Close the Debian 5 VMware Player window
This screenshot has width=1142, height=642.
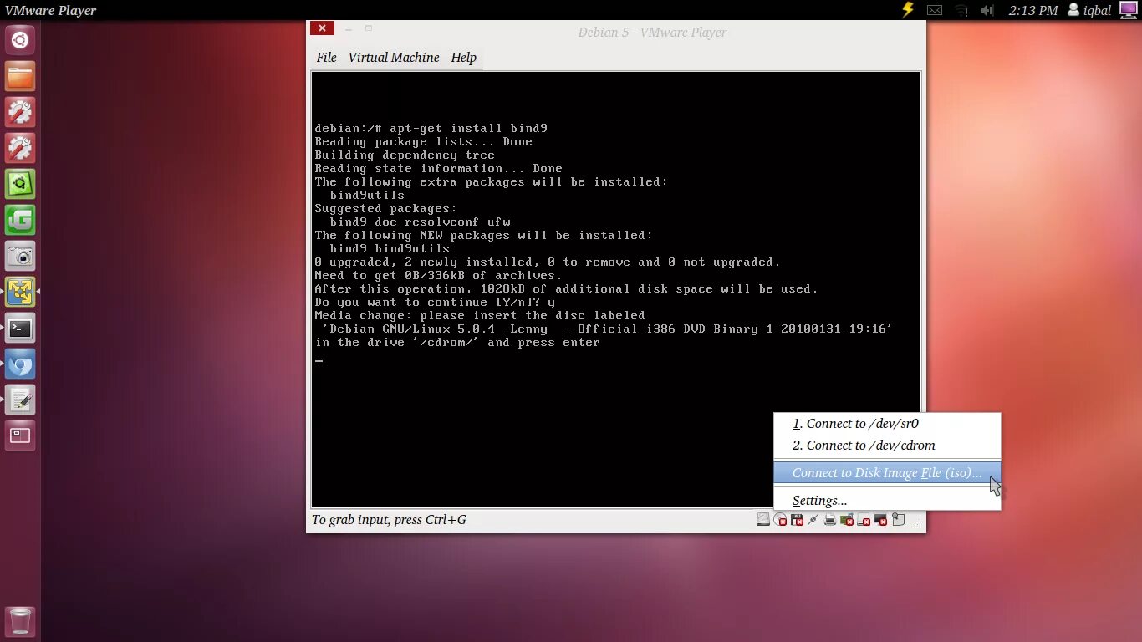(322, 28)
